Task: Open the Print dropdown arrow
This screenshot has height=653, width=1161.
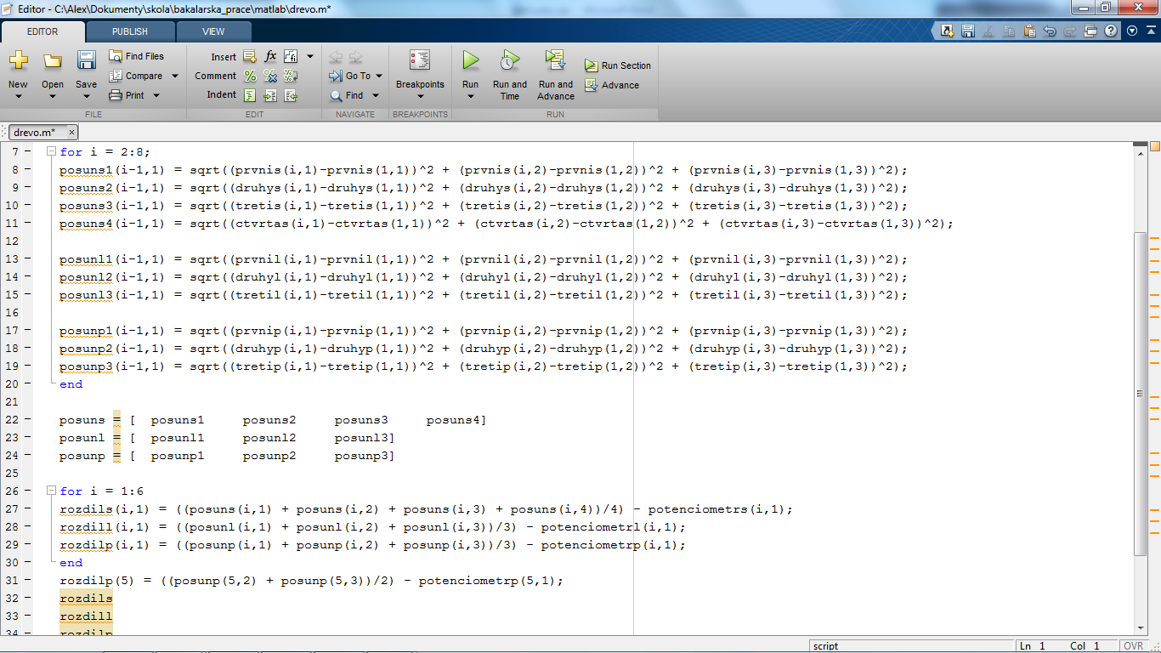Action: tap(156, 95)
